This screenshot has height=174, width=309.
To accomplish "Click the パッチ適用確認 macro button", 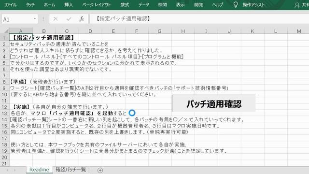I will (x=213, y=103).
